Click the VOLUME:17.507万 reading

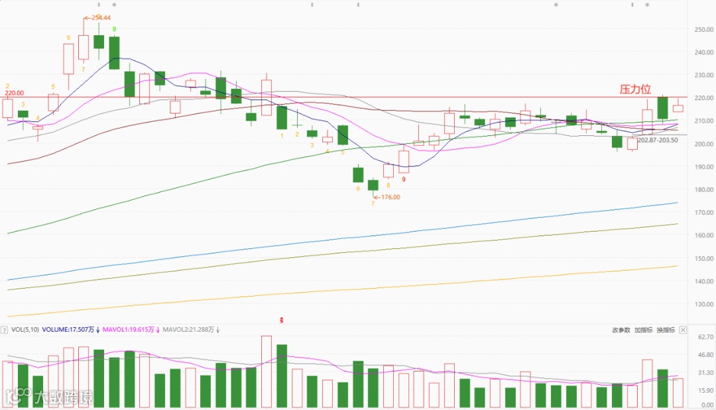pyautogui.click(x=68, y=330)
